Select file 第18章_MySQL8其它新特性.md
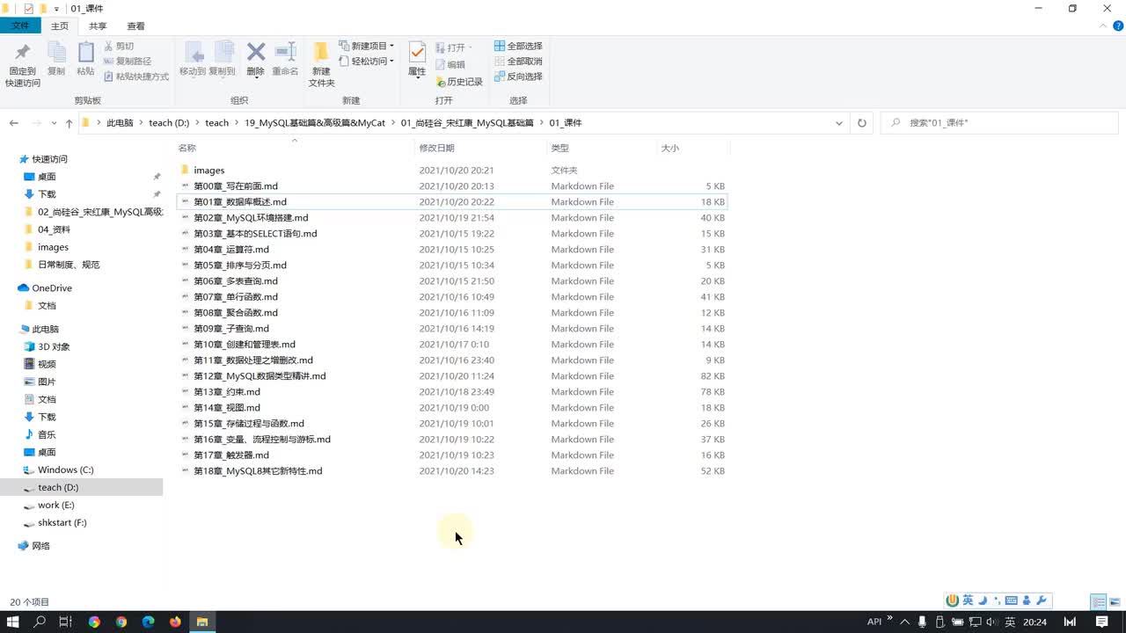The width and height of the screenshot is (1126, 633). pyautogui.click(x=258, y=471)
